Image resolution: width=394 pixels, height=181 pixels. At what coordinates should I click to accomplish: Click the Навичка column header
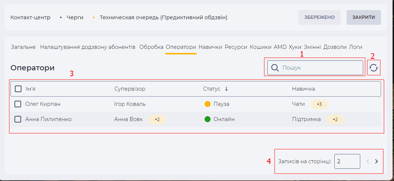[304, 89]
